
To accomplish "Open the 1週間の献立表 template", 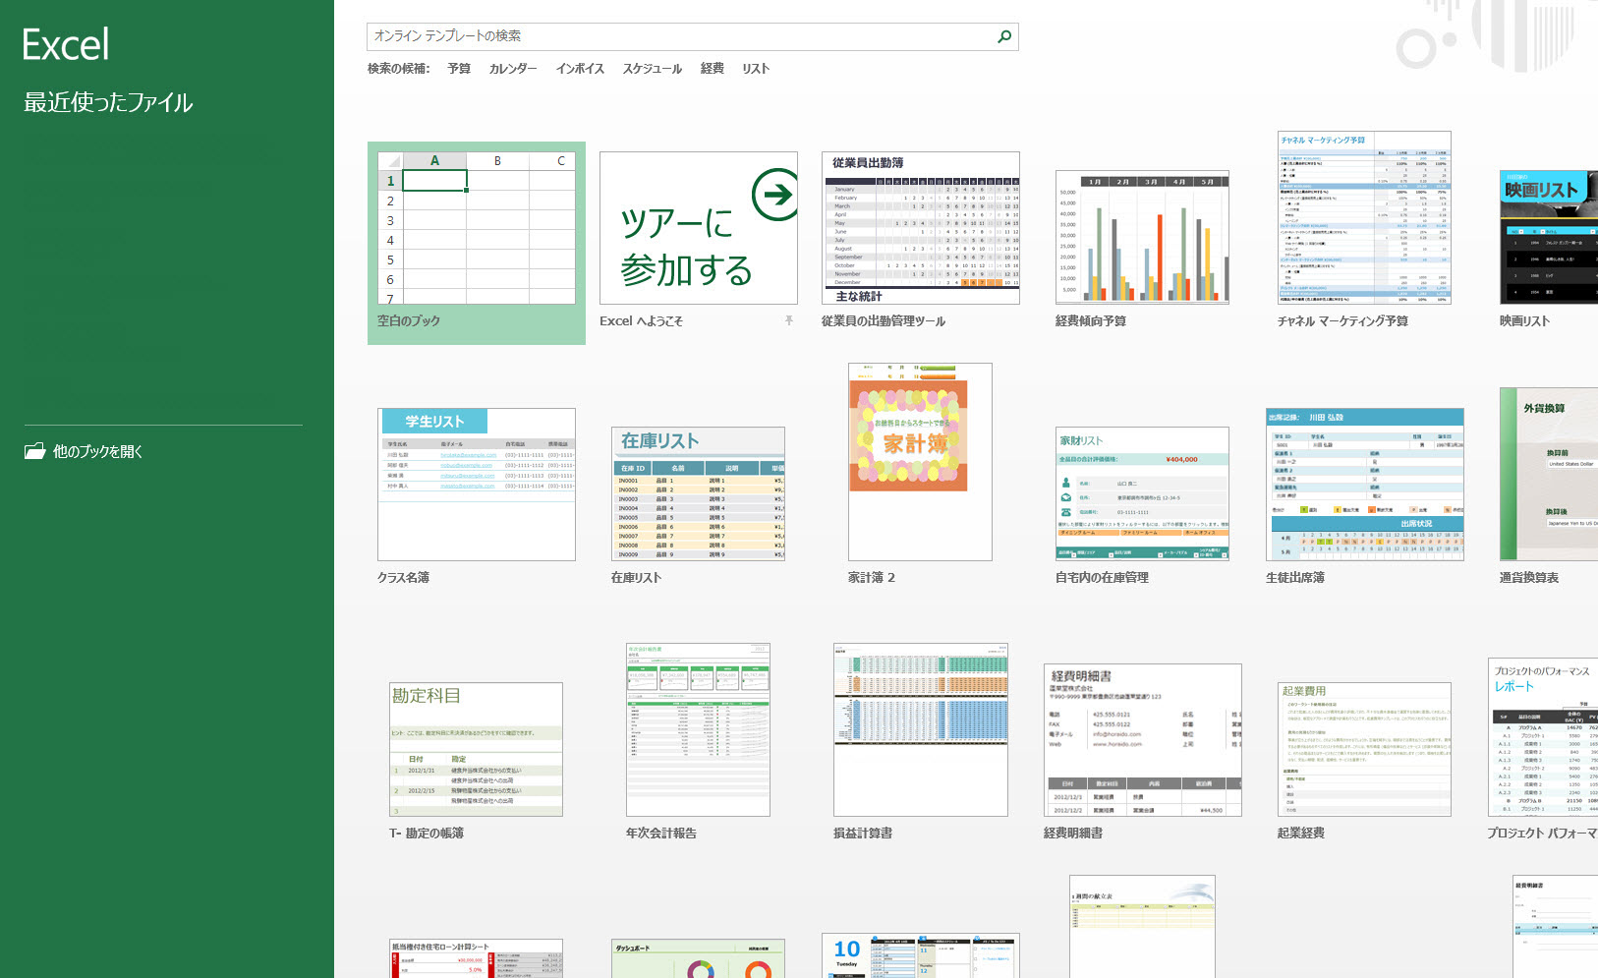I will (x=1142, y=926).
